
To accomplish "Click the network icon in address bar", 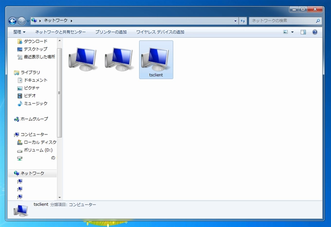I will pos(34,20).
